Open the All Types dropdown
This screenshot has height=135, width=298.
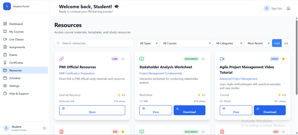(148, 43)
